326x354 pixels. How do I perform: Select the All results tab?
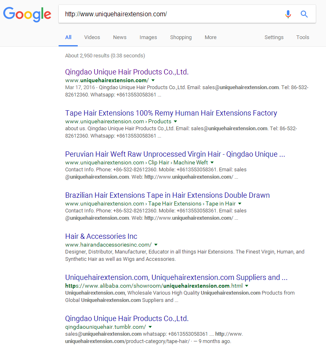(x=68, y=37)
